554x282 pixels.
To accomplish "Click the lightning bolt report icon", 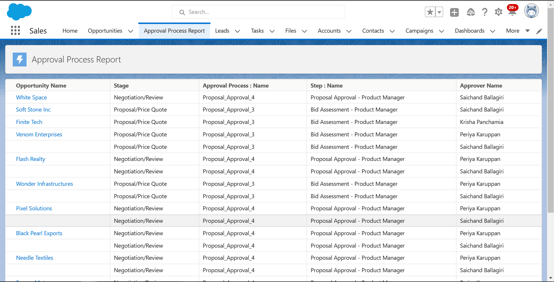I will [x=20, y=60].
